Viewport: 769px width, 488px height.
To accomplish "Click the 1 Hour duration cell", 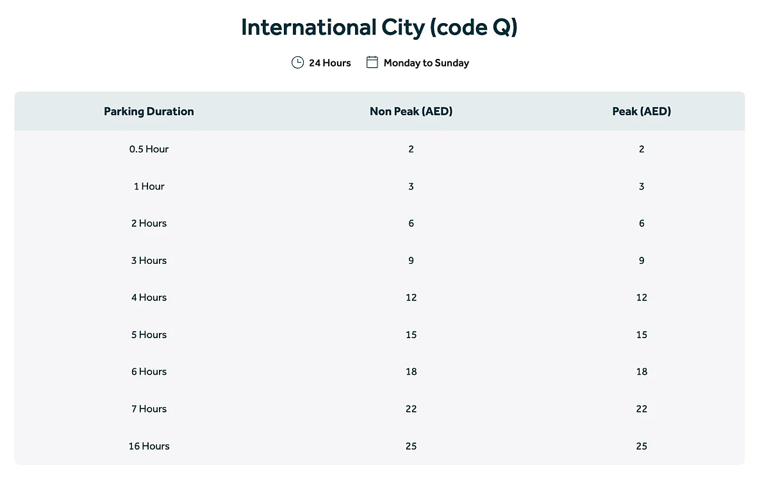I will (149, 186).
